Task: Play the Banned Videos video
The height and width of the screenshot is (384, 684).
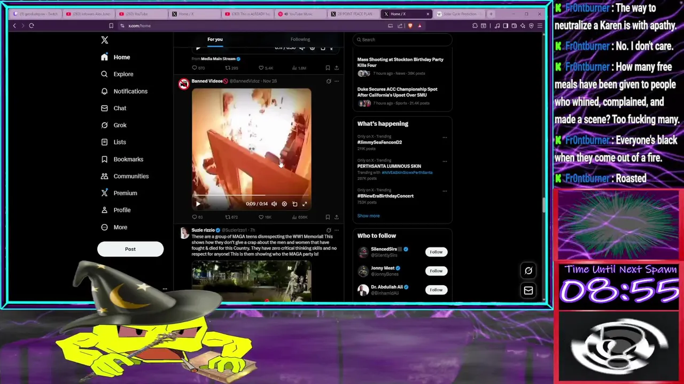Action: tap(198, 204)
